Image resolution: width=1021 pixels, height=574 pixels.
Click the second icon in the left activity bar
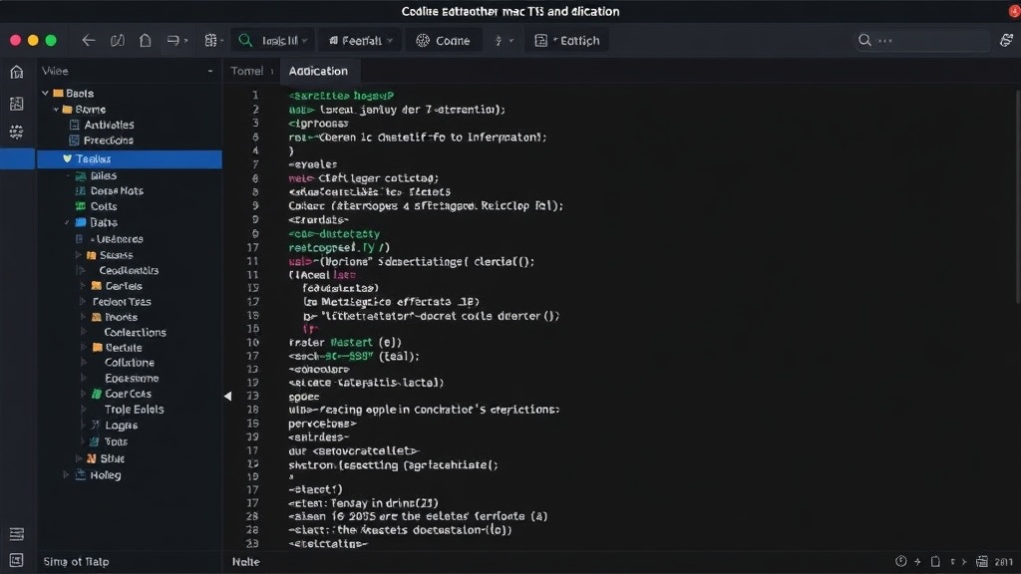click(x=16, y=104)
